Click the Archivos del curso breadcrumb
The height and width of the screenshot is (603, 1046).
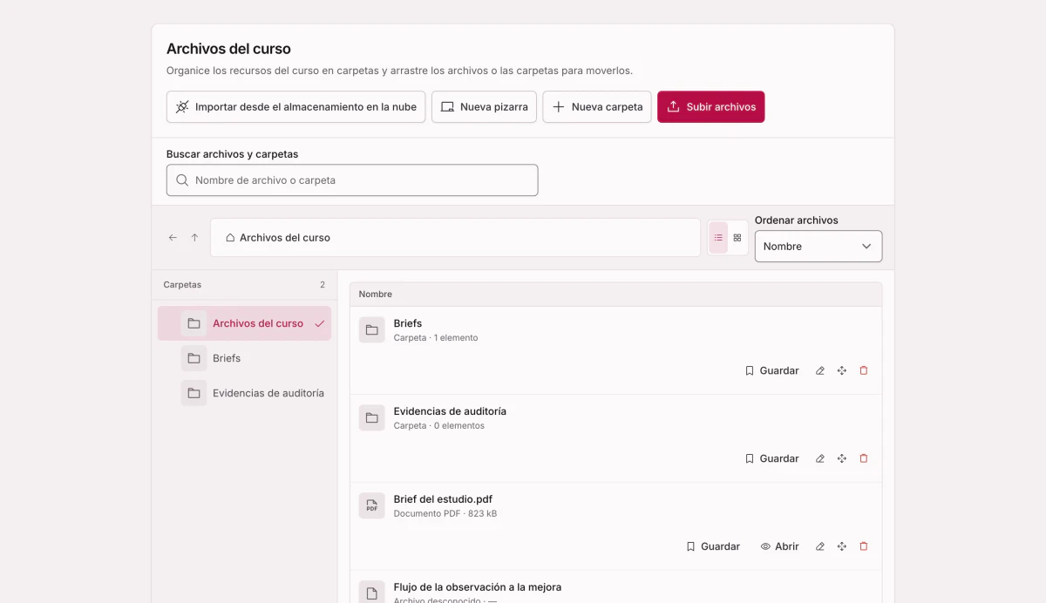click(278, 238)
